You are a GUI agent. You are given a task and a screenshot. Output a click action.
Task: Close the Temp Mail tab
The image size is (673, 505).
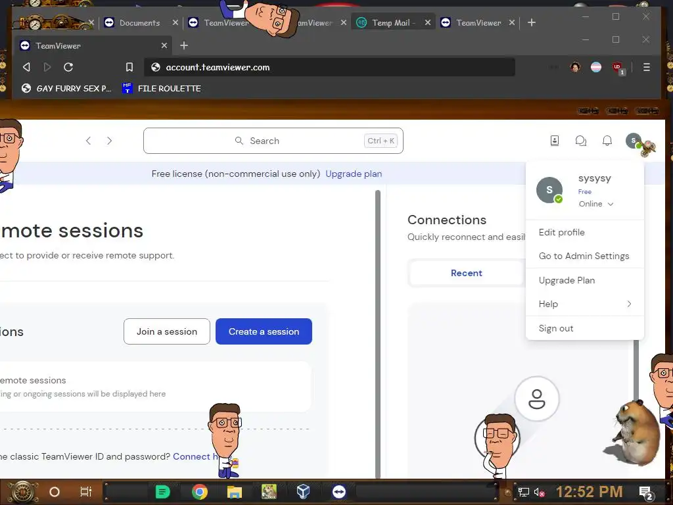tap(427, 23)
